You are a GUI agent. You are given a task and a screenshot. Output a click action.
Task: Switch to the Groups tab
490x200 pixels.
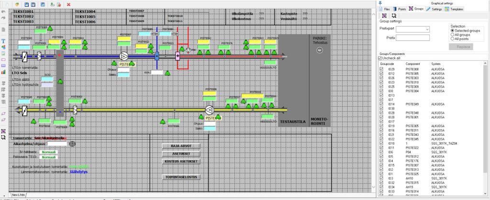(416, 9)
